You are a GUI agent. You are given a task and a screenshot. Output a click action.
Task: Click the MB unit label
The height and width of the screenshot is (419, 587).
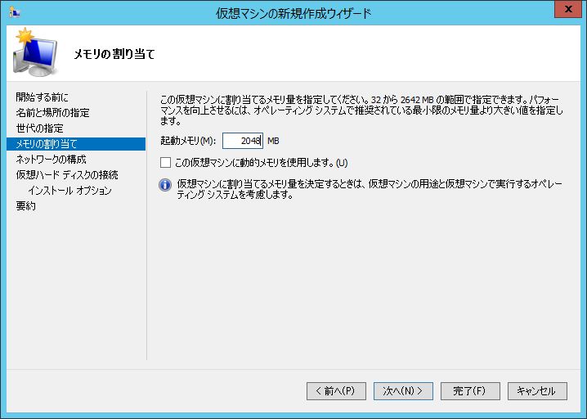(273, 141)
